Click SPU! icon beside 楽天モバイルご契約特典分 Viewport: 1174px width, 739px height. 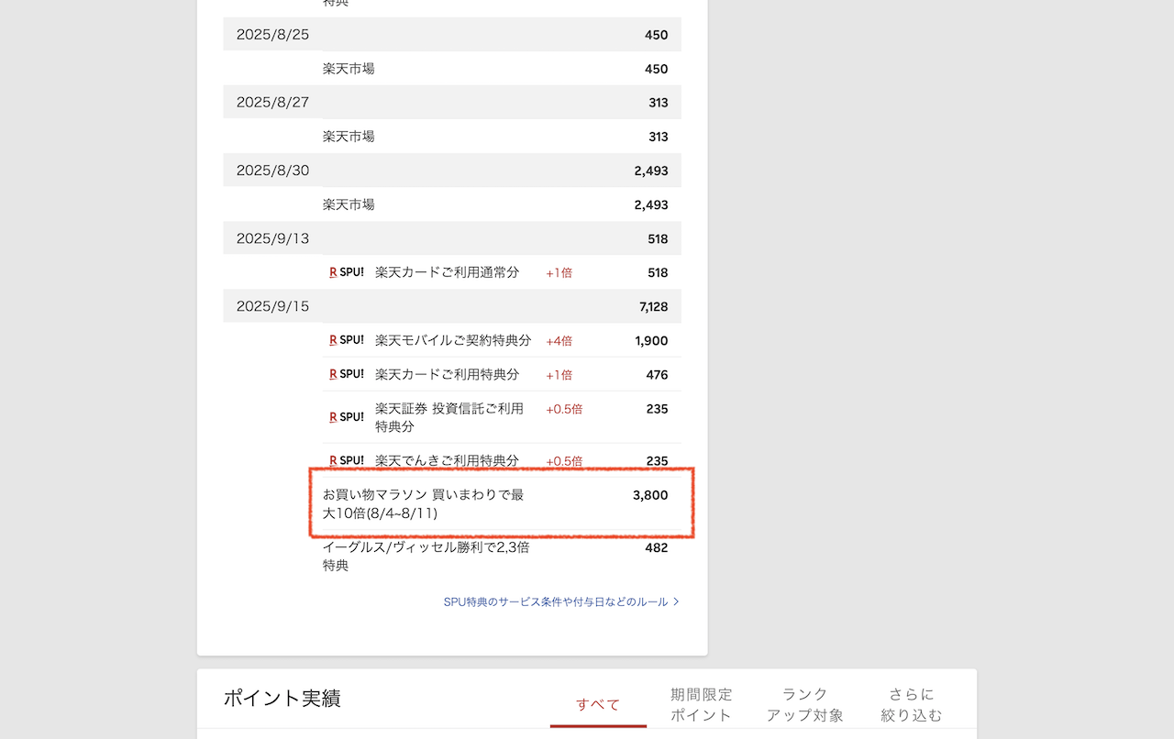coord(347,340)
